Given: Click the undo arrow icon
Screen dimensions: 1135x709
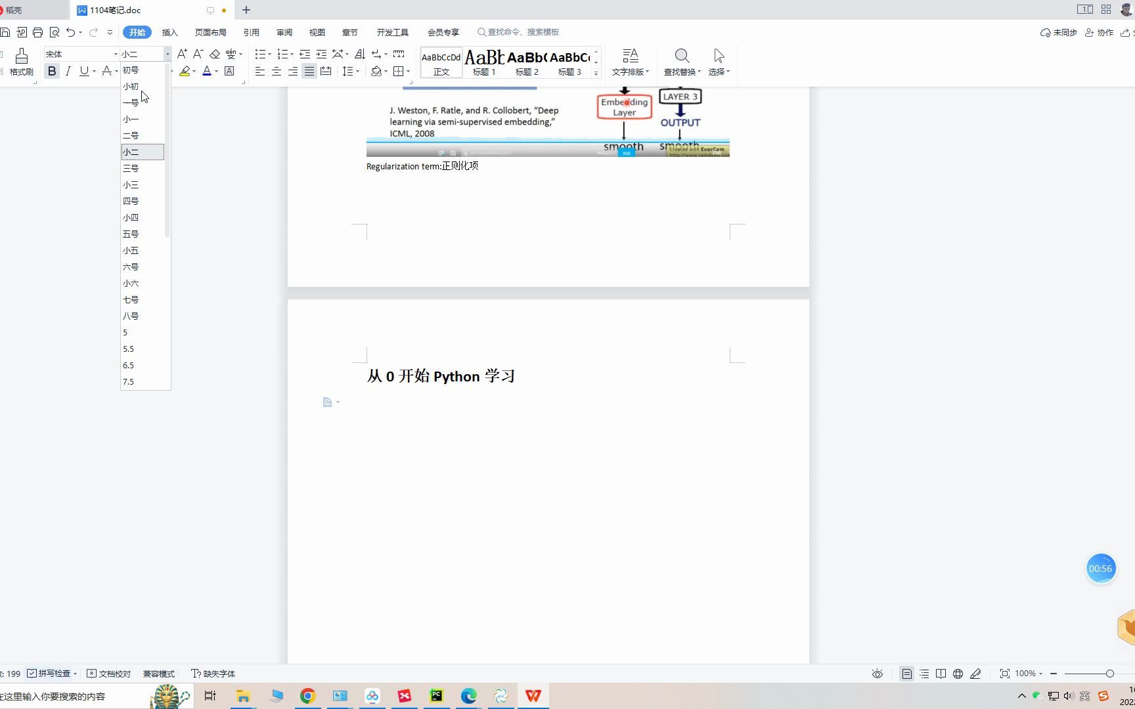Looking at the screenshot, I should [x=70, y=32].
